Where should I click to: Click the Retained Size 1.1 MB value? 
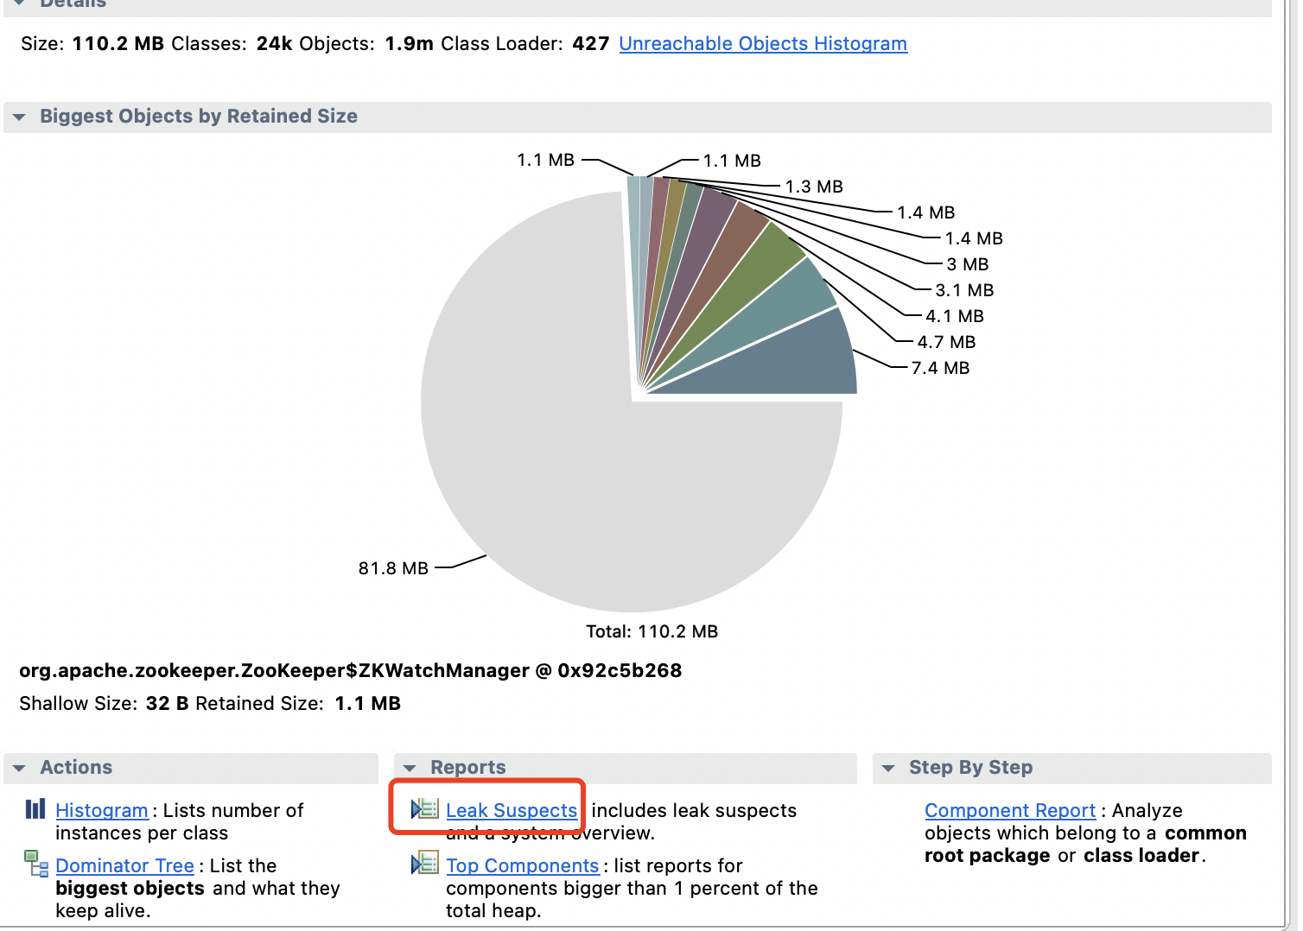367,703
